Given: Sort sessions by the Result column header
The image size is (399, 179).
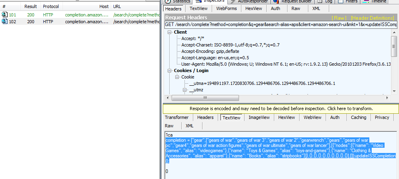Looking at the screenshot, I should tap(30, 6).
